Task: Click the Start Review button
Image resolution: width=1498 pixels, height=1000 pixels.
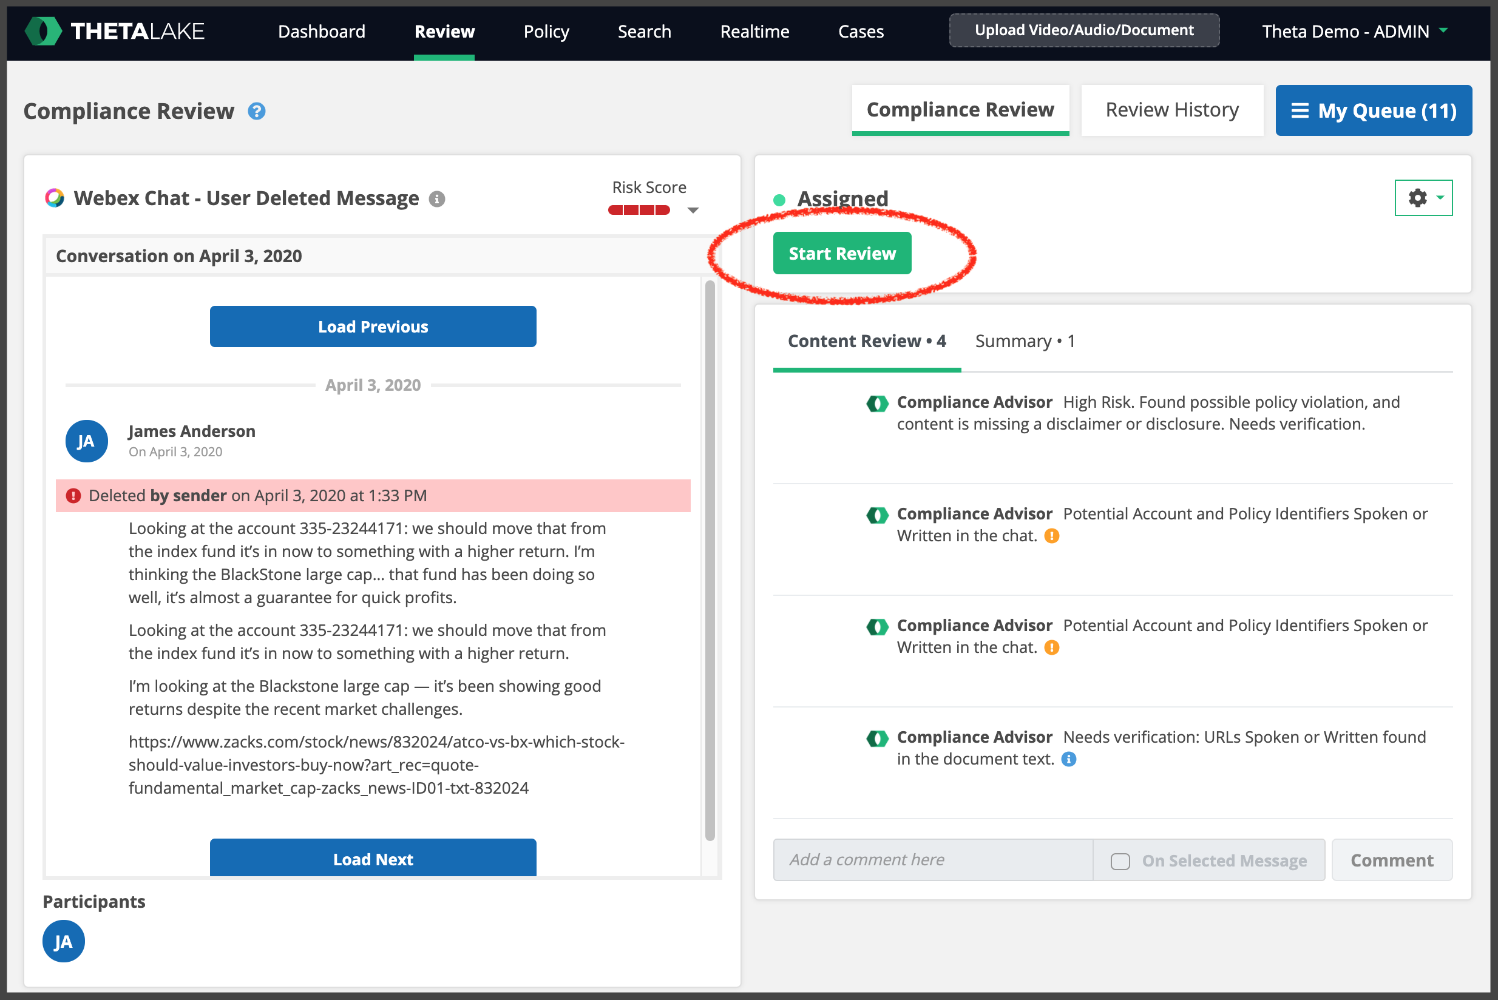Action: (x=842, y=253)
